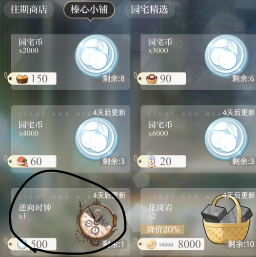Open the 往期商店 tab

point(29,9)
